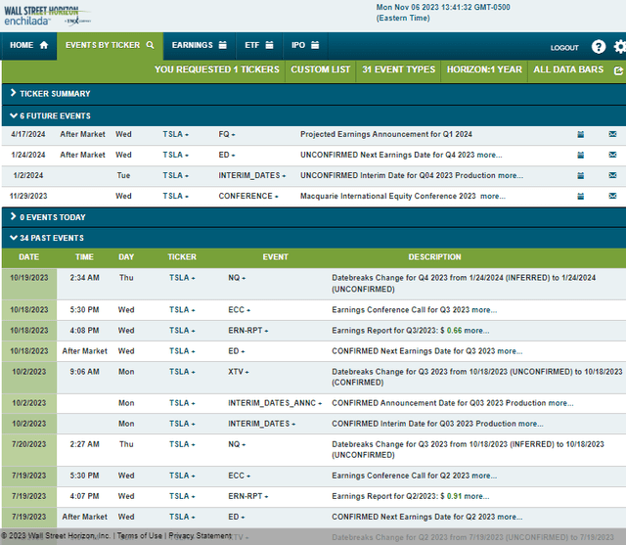This screenshot has height=545, width=626.
Task: Click more link for Q2/2023 earnings report
Action: [476, 496]
